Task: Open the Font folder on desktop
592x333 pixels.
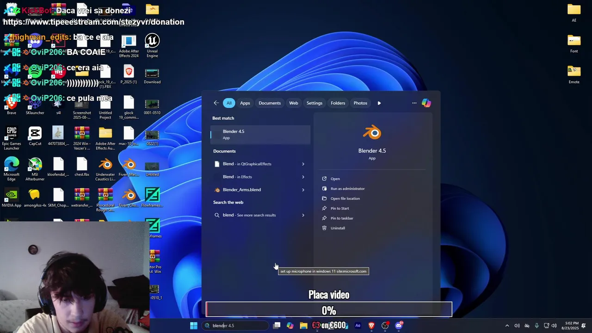Action: click(574, 43)
